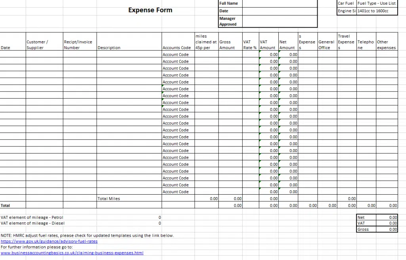
Task: Select the Recipt/Invoice Number column header
Action: point(80,41)
